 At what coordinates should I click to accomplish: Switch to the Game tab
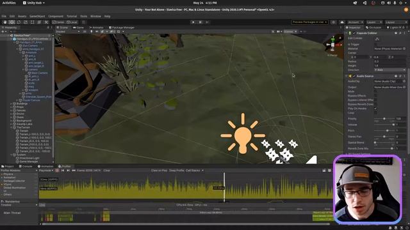point(78,27)
